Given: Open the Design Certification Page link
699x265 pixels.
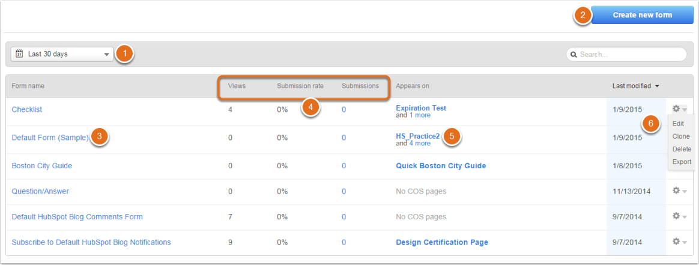Looking at the screenshot, I should coord(442,242).
